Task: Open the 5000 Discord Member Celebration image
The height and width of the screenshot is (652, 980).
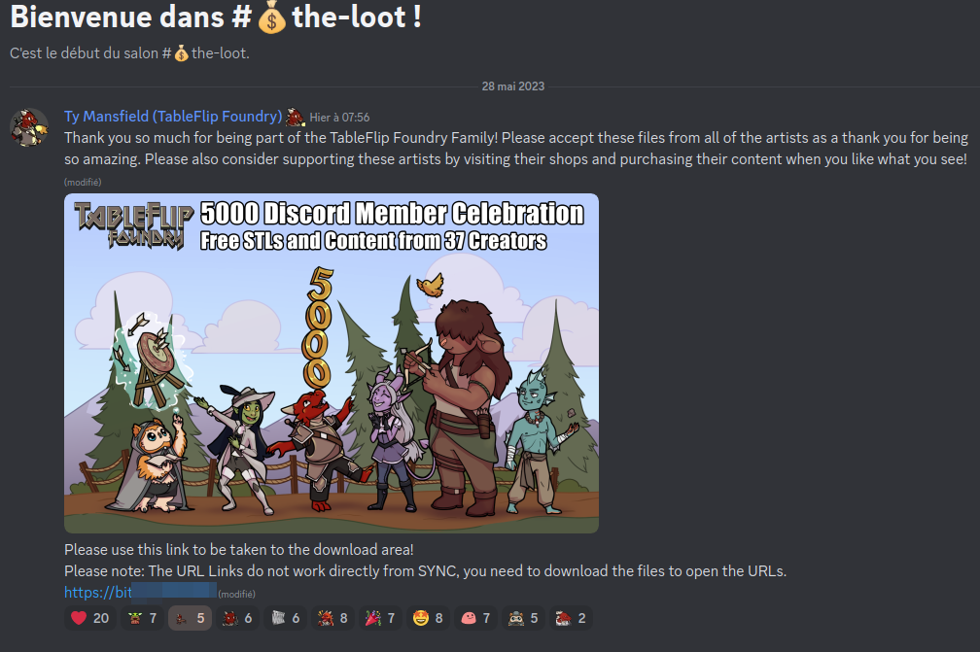Action: tap(332, 362)
